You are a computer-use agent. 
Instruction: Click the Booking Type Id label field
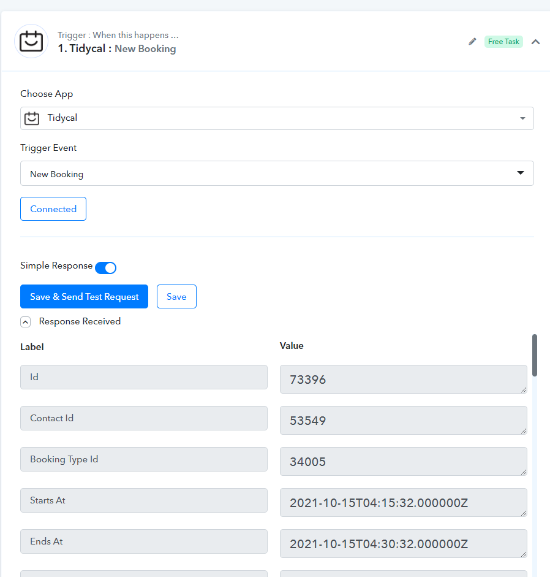point(144,459)
